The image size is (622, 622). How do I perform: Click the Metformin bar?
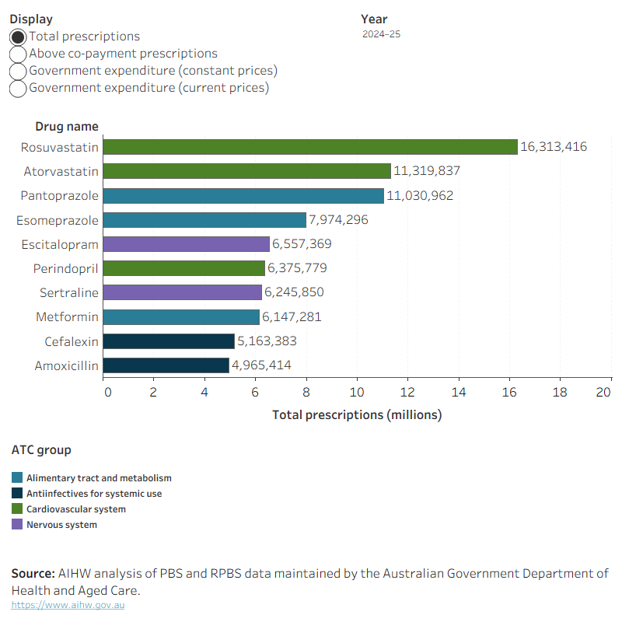[181, 317]
